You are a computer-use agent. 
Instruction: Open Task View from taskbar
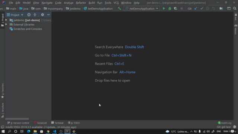pyautogui.click(x=22, y=131)
